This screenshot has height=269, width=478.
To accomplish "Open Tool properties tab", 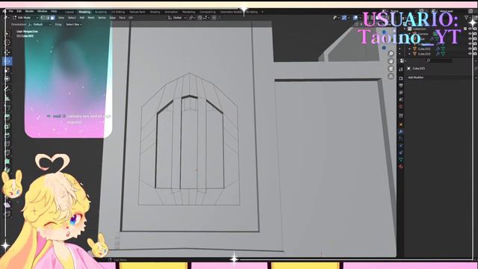I will [401, 69].
